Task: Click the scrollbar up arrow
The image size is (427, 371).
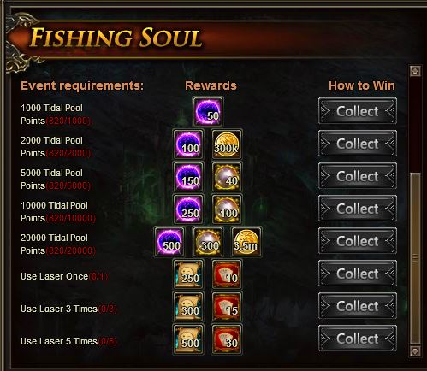Action: 415,71
